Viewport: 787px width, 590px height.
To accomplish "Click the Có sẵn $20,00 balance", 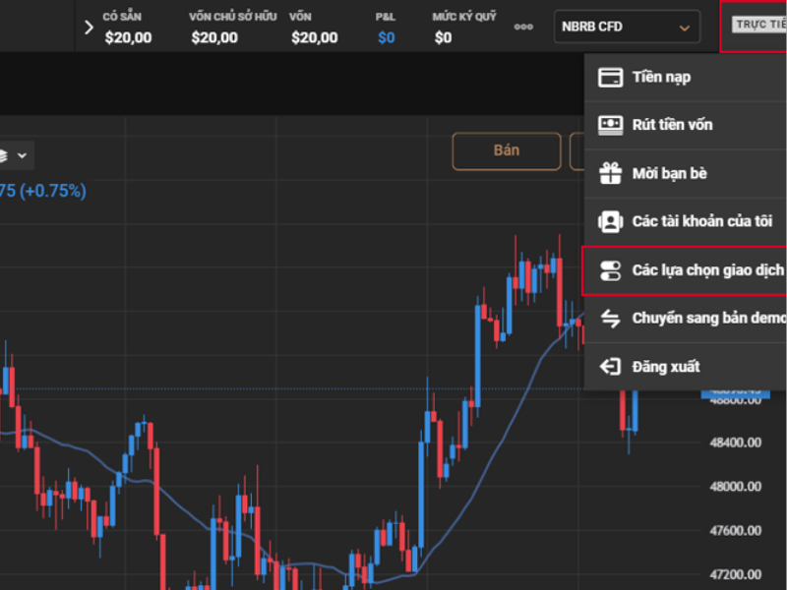I will (126, 37).
